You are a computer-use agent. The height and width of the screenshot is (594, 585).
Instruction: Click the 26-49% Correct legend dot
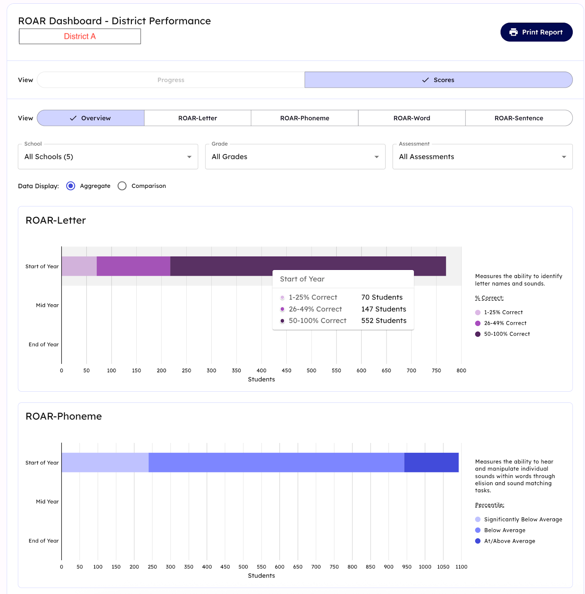coord(478,323)
